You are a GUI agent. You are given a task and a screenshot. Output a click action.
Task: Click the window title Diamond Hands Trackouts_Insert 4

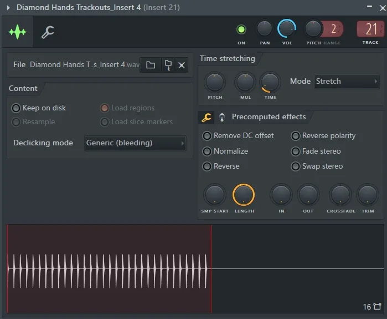79,7
